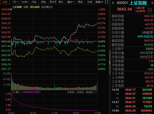Select the 总成交量 value 3.83亿手
154x114 pixels.
(x=148, y=33)
